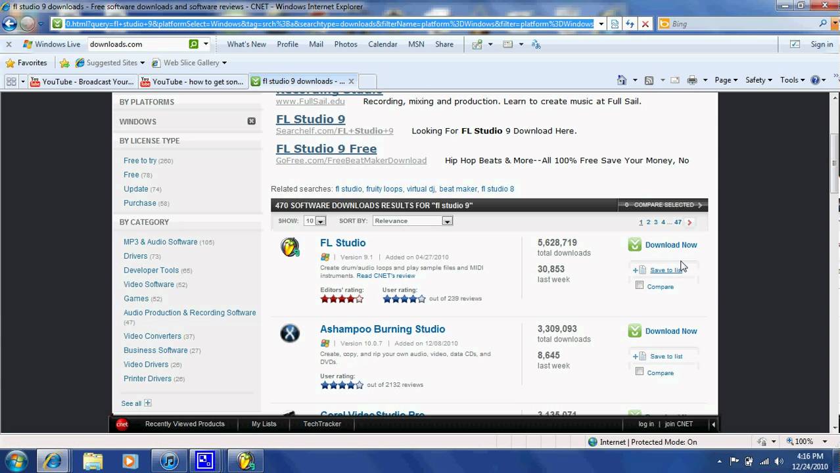
Task: Open the Tools menu dropdown
Action: (792, 80)
